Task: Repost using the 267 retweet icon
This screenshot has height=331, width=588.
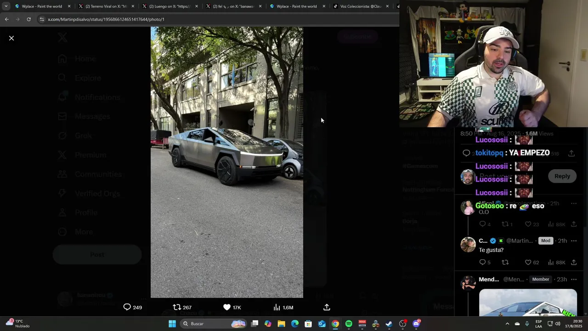Action: click(x=177, y=307)
